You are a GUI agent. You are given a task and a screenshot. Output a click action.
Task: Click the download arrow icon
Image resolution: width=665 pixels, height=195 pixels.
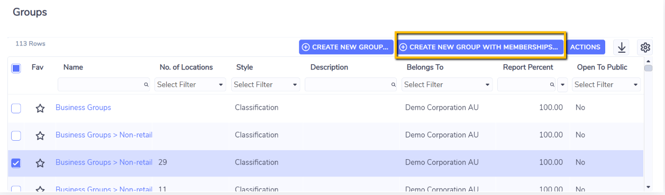tap(622, 47)
